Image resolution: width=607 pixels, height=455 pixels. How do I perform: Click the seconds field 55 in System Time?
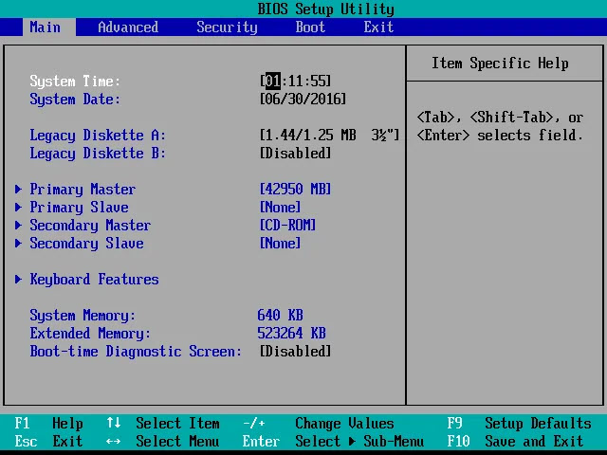pos(319,81)
